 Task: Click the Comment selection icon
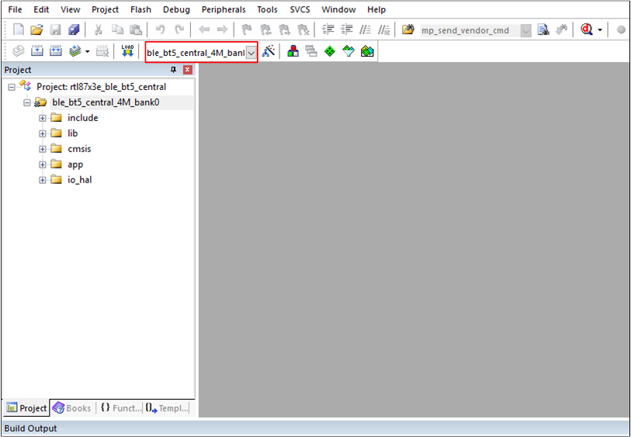pos(365,29)
